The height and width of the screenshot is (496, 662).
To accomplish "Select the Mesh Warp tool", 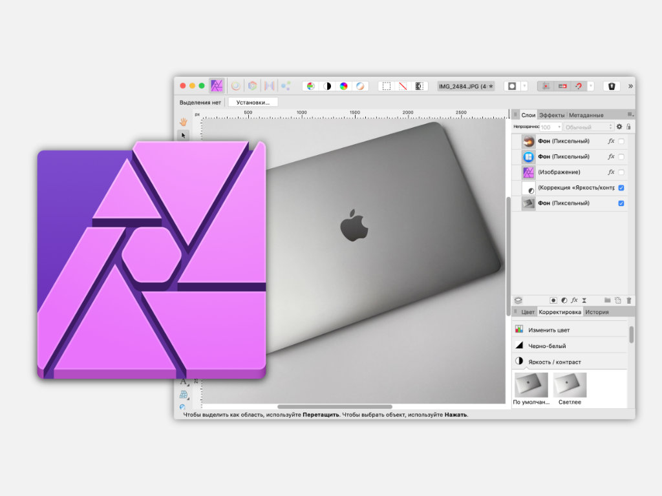I will (183, 395).
